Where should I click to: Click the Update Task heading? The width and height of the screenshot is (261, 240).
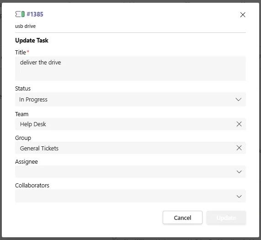pyautogui.click(x=32, y=40)
